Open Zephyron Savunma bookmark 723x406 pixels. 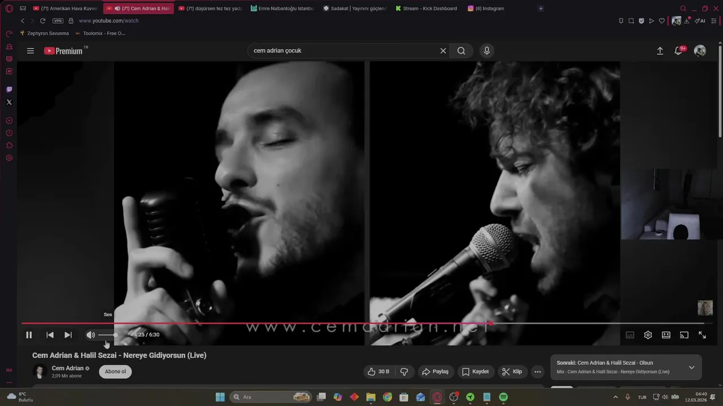44,33
